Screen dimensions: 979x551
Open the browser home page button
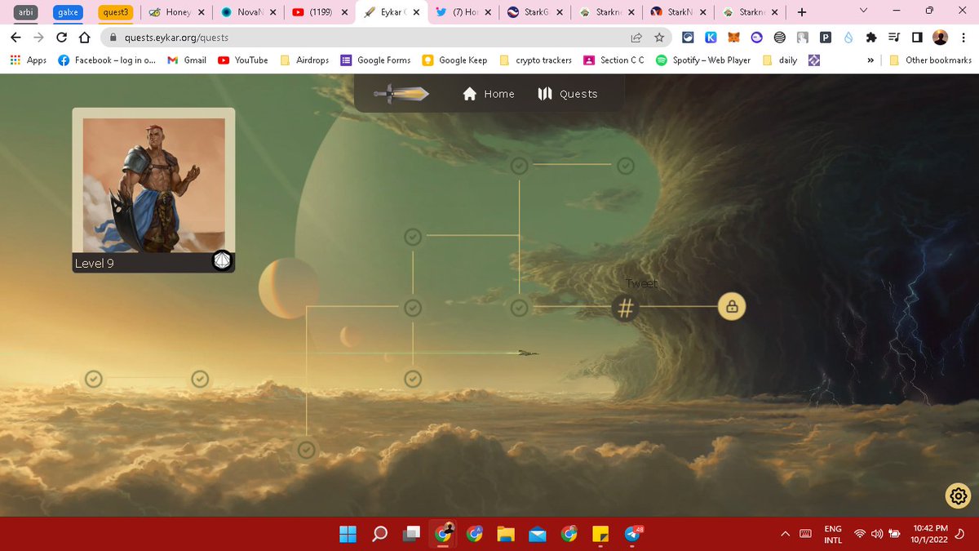tap(84, 38)
